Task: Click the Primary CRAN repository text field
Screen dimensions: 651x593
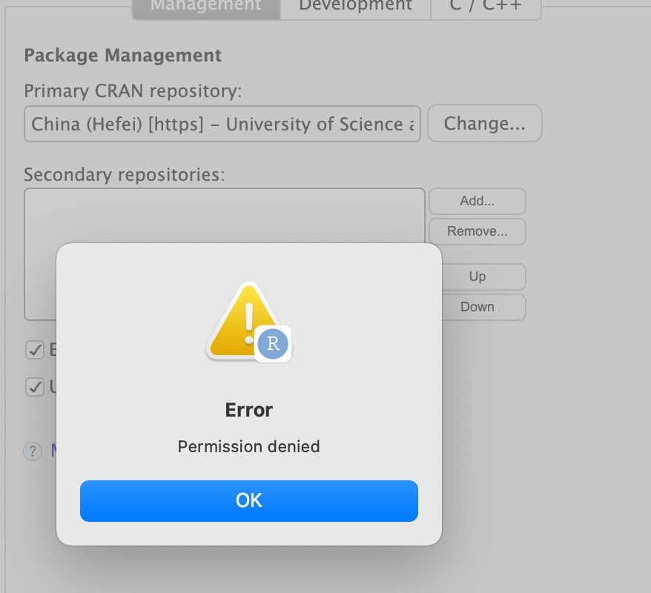Action: tap(222, 124)
